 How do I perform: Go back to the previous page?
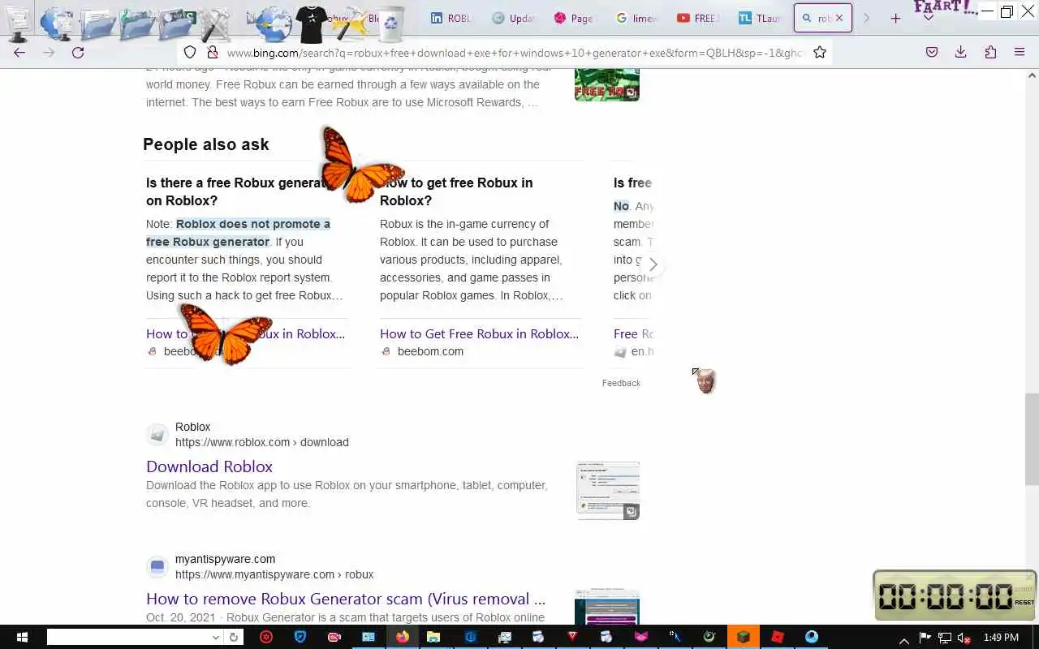point(19,52)
